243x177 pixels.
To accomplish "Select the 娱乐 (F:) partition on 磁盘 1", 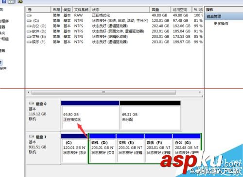I will [x=158, y=148].
